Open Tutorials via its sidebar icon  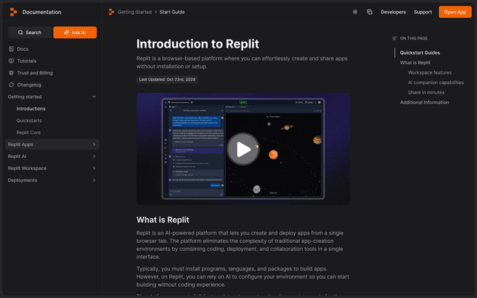point(11,61)
